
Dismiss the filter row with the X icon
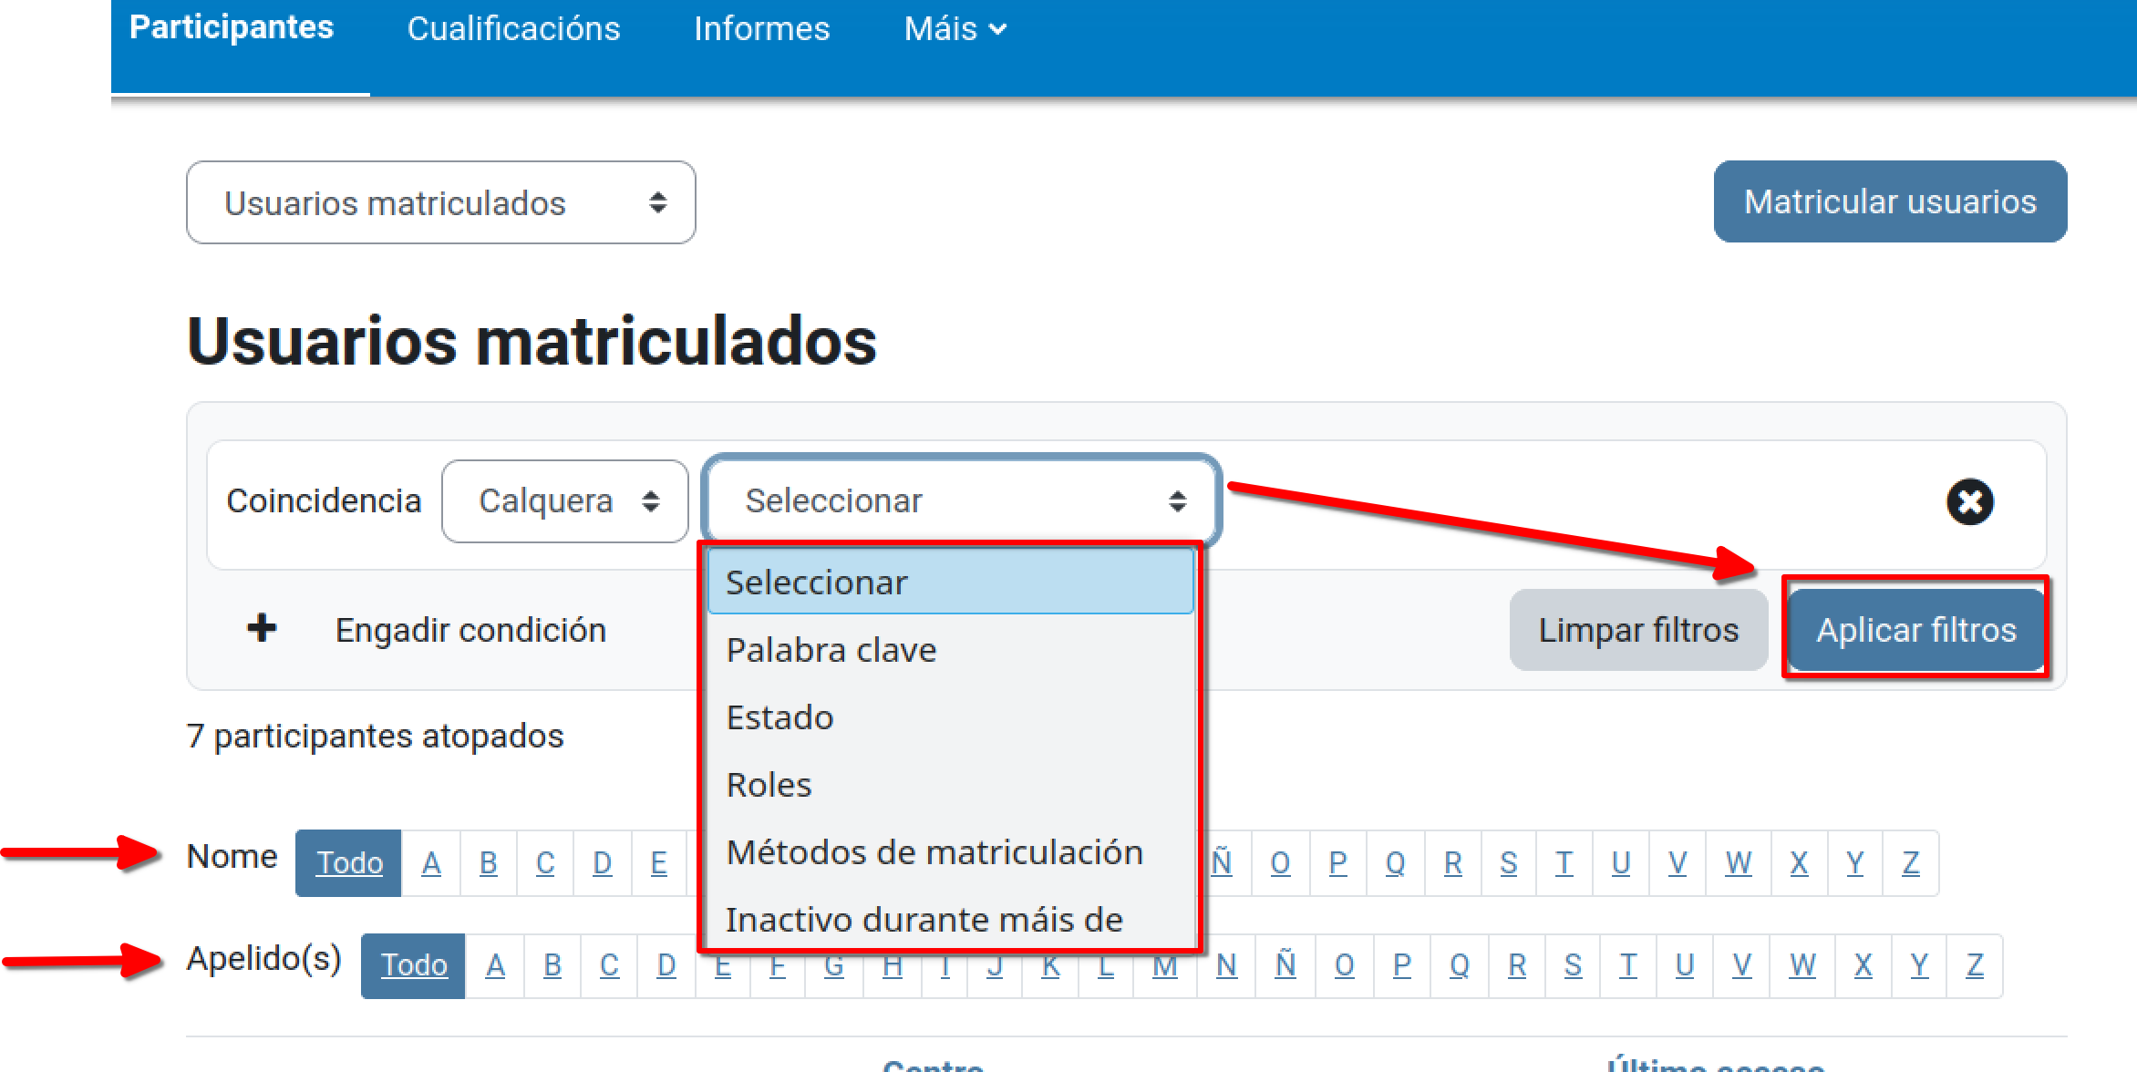(1968, 500)
